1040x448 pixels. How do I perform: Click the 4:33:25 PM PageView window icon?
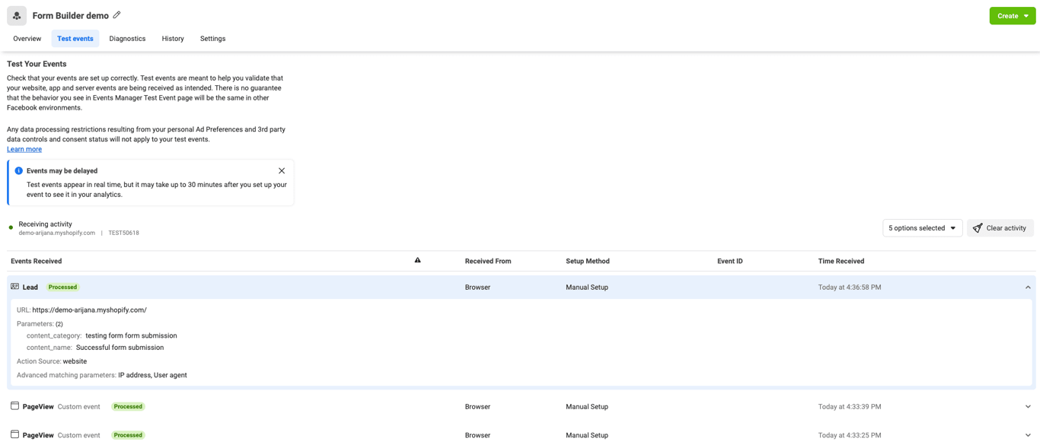[14, 434]
